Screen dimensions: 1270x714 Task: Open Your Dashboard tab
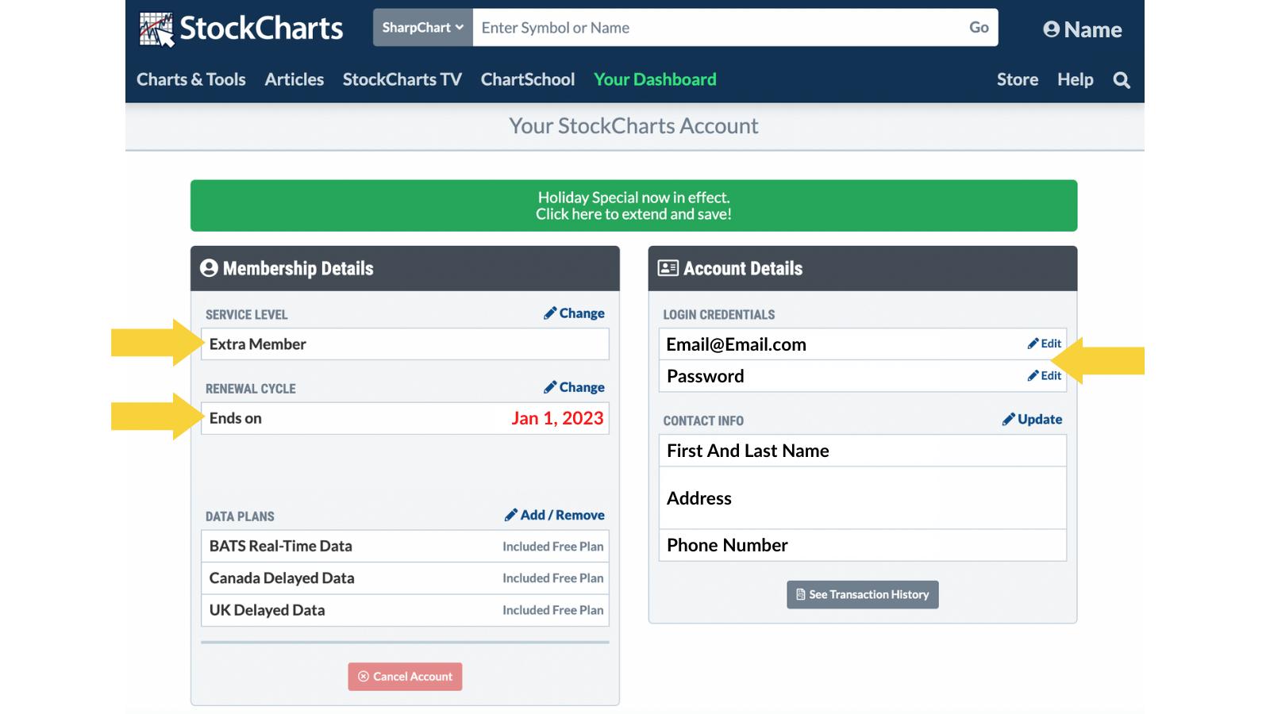pos(655,79)
